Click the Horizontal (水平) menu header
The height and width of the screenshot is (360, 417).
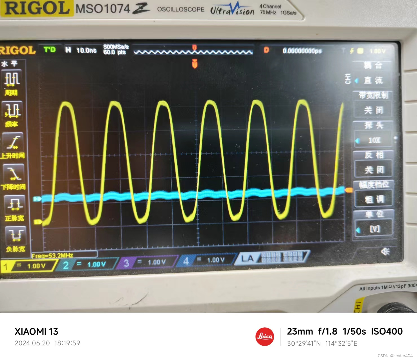click(x=9, y=64)
